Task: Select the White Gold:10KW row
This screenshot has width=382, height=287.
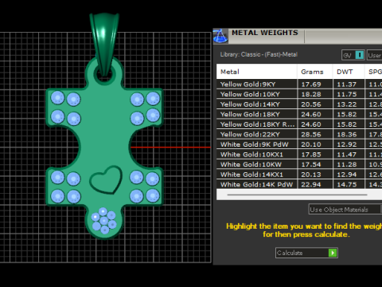Action: point(299,164)
